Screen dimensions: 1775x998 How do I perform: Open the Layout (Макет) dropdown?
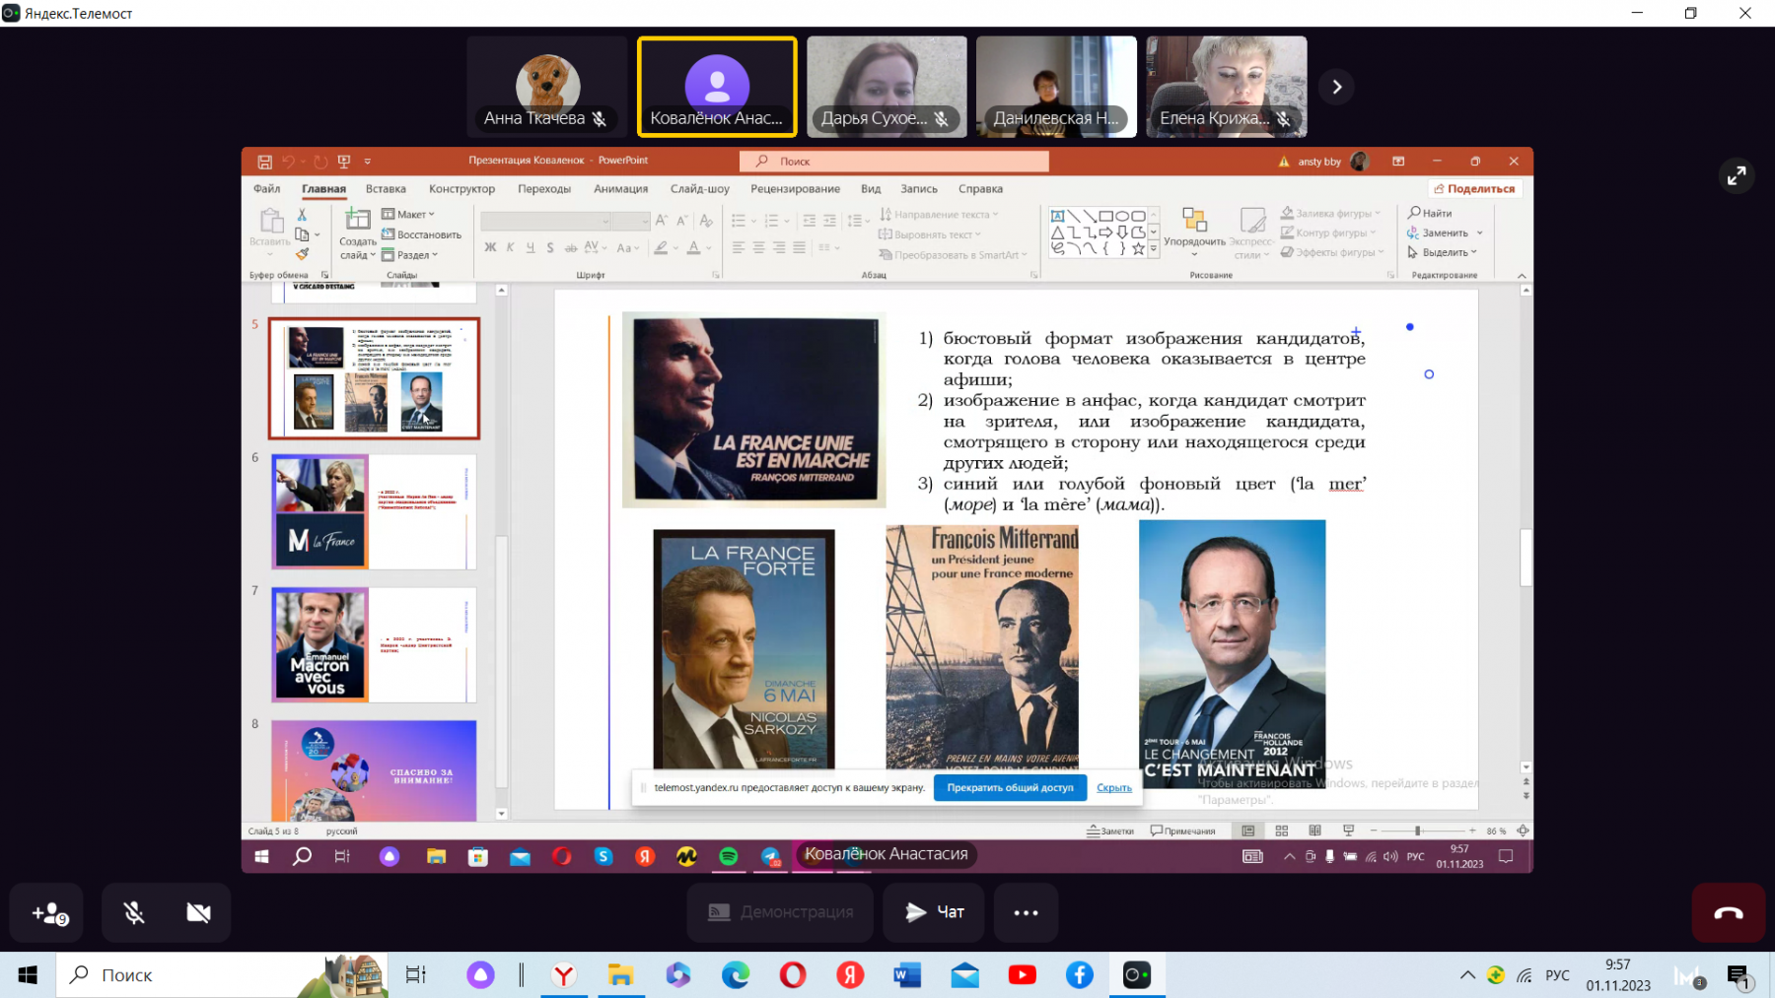click(408, 214)
